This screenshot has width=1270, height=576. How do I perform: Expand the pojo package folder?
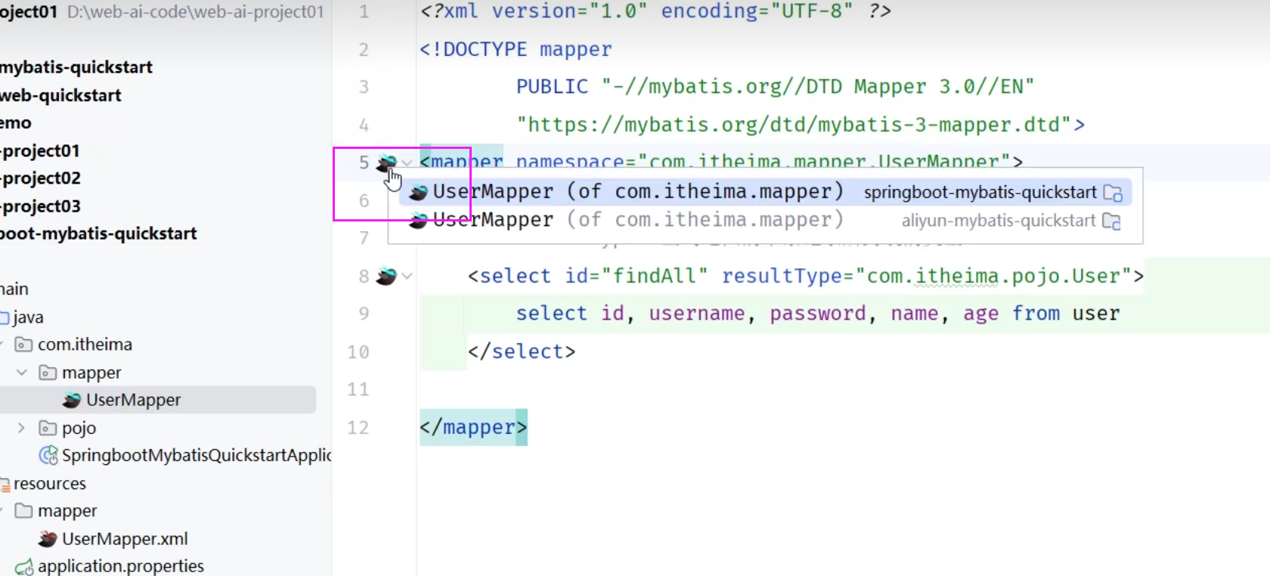(22, 428)
